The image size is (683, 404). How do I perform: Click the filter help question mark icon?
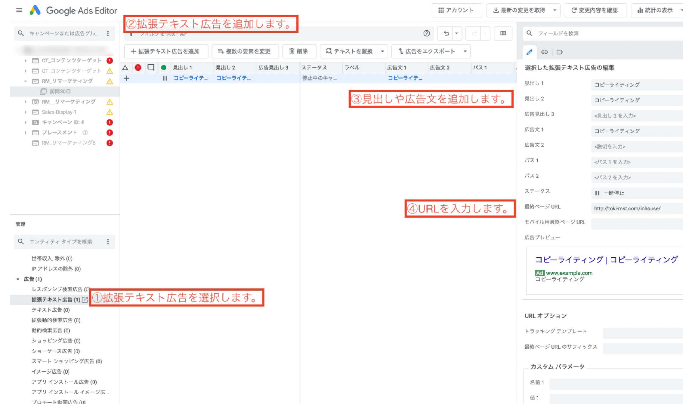pos(426,33)
